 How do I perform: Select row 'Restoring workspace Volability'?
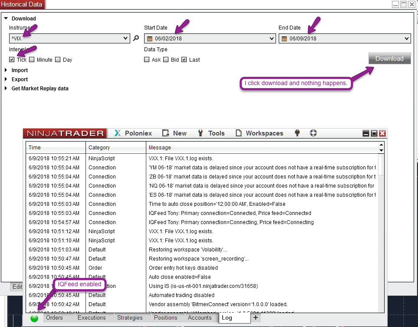coord(202,250)
